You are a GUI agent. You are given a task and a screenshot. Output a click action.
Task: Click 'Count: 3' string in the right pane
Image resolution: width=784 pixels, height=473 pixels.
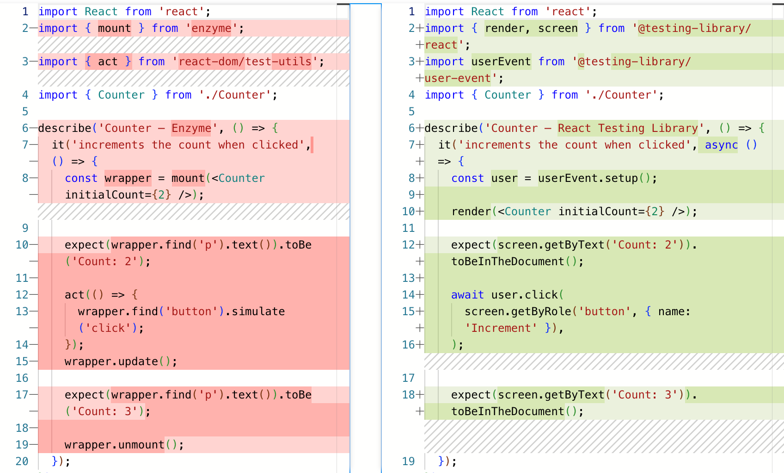click(645, 395)
